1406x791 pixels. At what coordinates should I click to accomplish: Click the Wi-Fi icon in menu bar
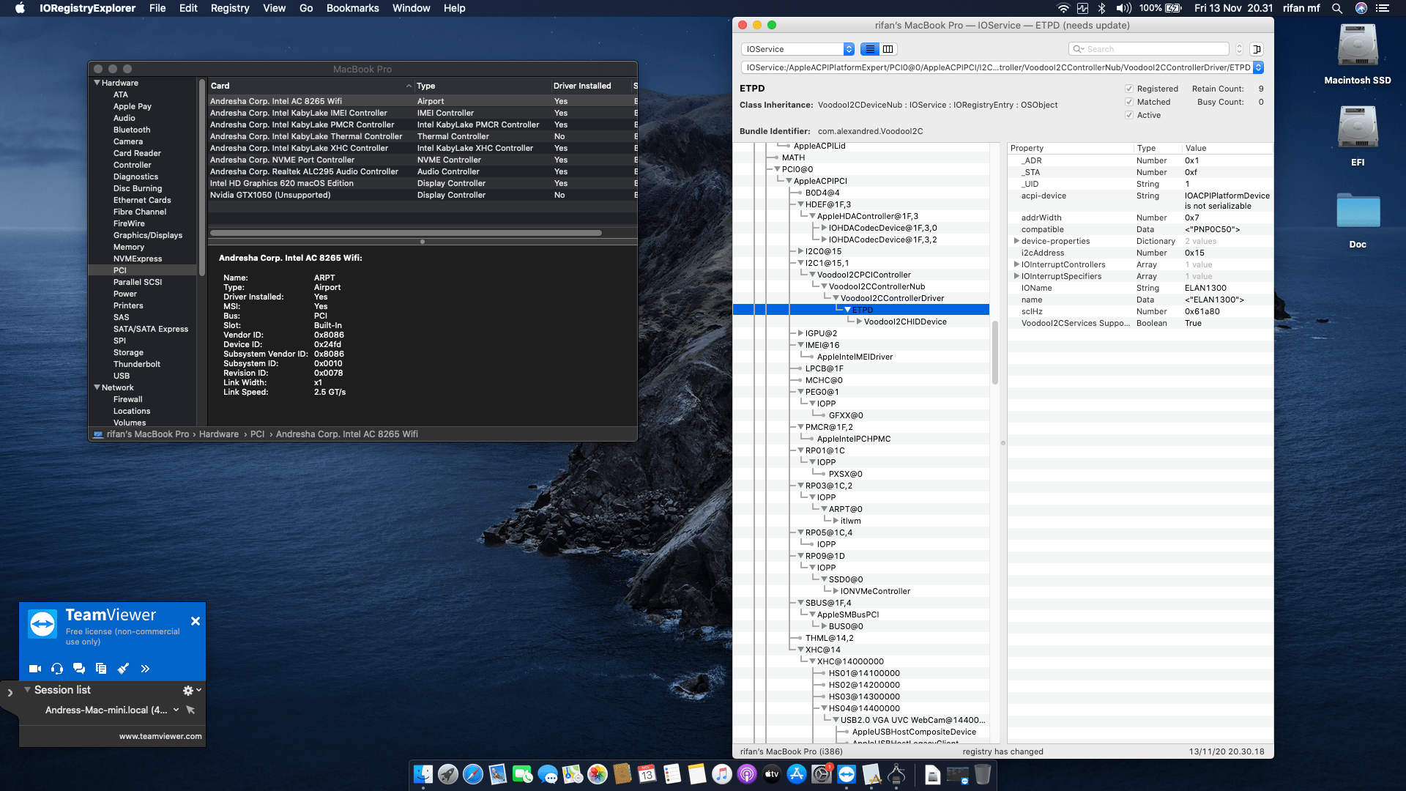point(1063,8)
